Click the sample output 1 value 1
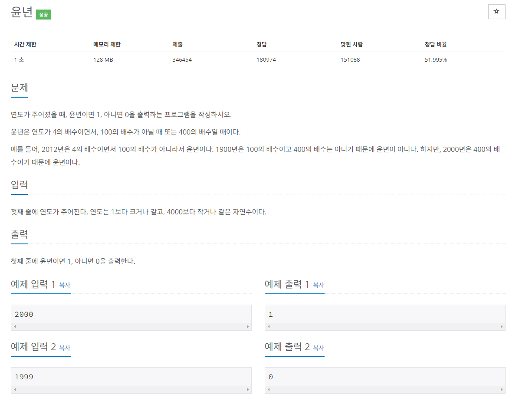Image resolution: width=519 pixels, height=401 pixels. (x=271, y=314)
